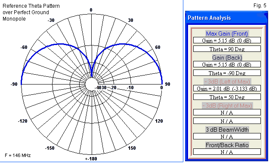Select the Gain = 2.01 dB field
Screen dimensions: 269x163
click(227, 88)
